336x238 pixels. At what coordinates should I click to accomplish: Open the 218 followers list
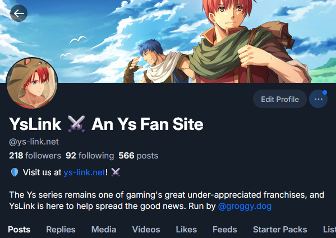pyautogui.click(x=35, y=156)
